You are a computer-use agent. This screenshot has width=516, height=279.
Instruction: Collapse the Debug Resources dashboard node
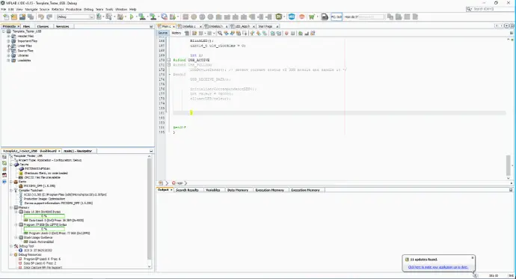[x=11, y=254]
